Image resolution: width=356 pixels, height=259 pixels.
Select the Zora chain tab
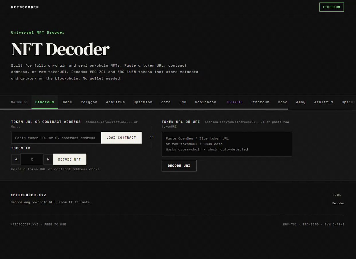click(x=166, y=102)
